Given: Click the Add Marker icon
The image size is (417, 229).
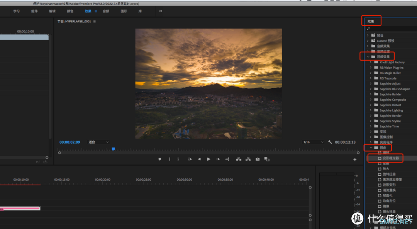Looking at the screenshot, I should [160, 159].
